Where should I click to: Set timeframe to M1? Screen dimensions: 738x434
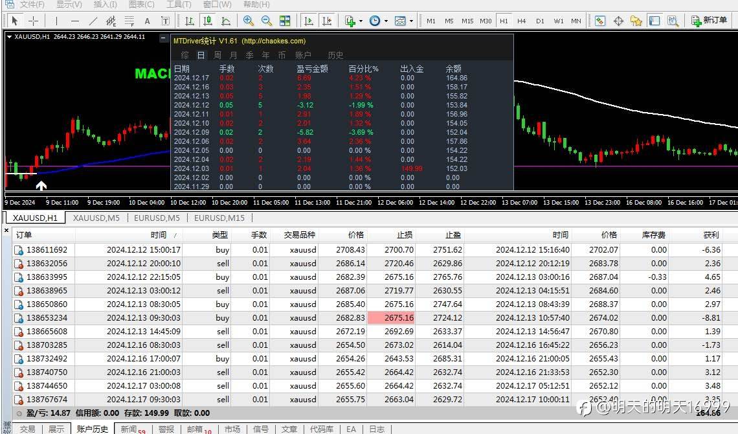430,21
